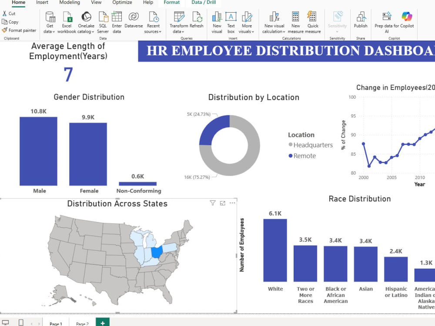Click the Black or African American bar
This screenshot has width=435, height=326.
[x=336, y=264]
